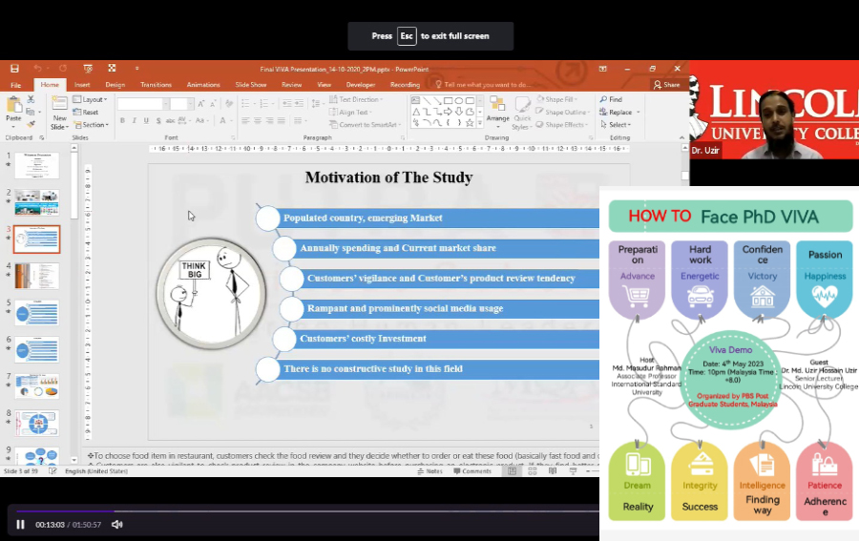Click the Replace button
Image resolution: width=859 pixels, height=541 pixels.
tap(619, 112)
